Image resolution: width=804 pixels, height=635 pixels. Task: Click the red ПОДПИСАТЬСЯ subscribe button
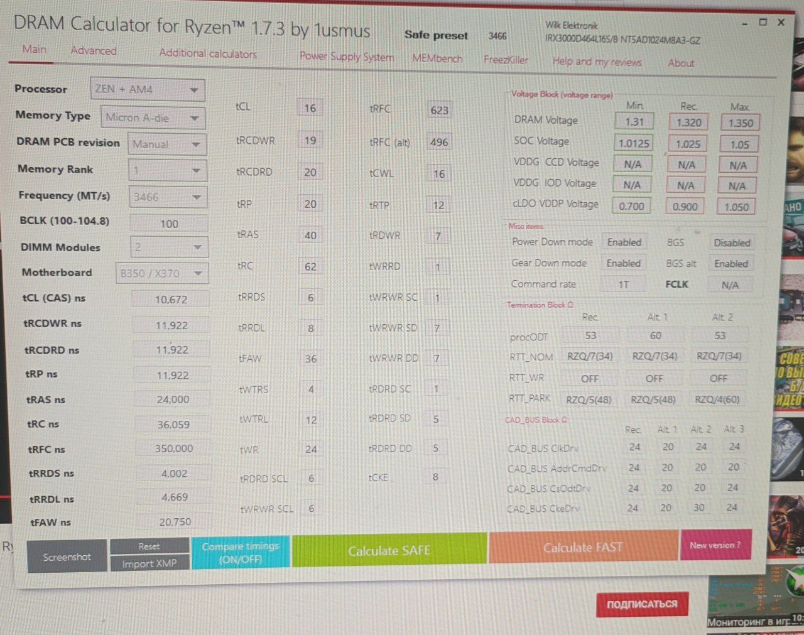[x=642, y=604]
